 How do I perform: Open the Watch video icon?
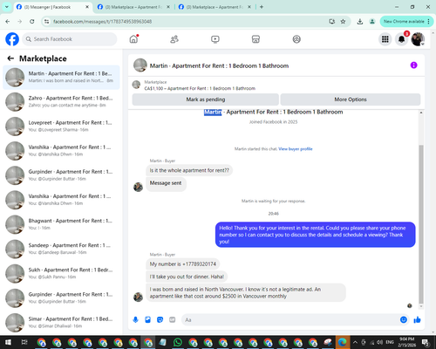point(215,39)
